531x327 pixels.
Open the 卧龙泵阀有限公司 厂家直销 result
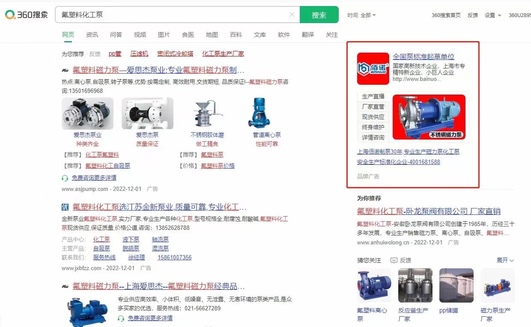[429, 211]
